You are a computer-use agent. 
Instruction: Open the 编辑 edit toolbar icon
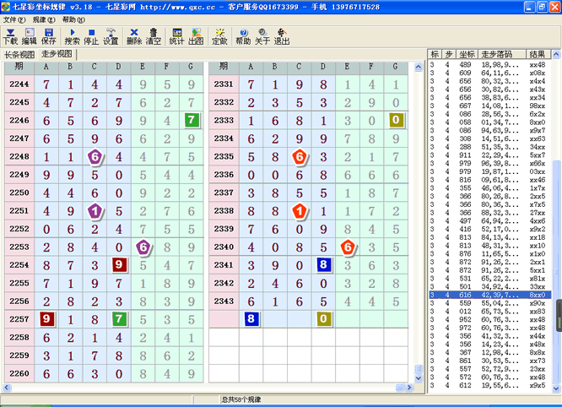[30, 36]
